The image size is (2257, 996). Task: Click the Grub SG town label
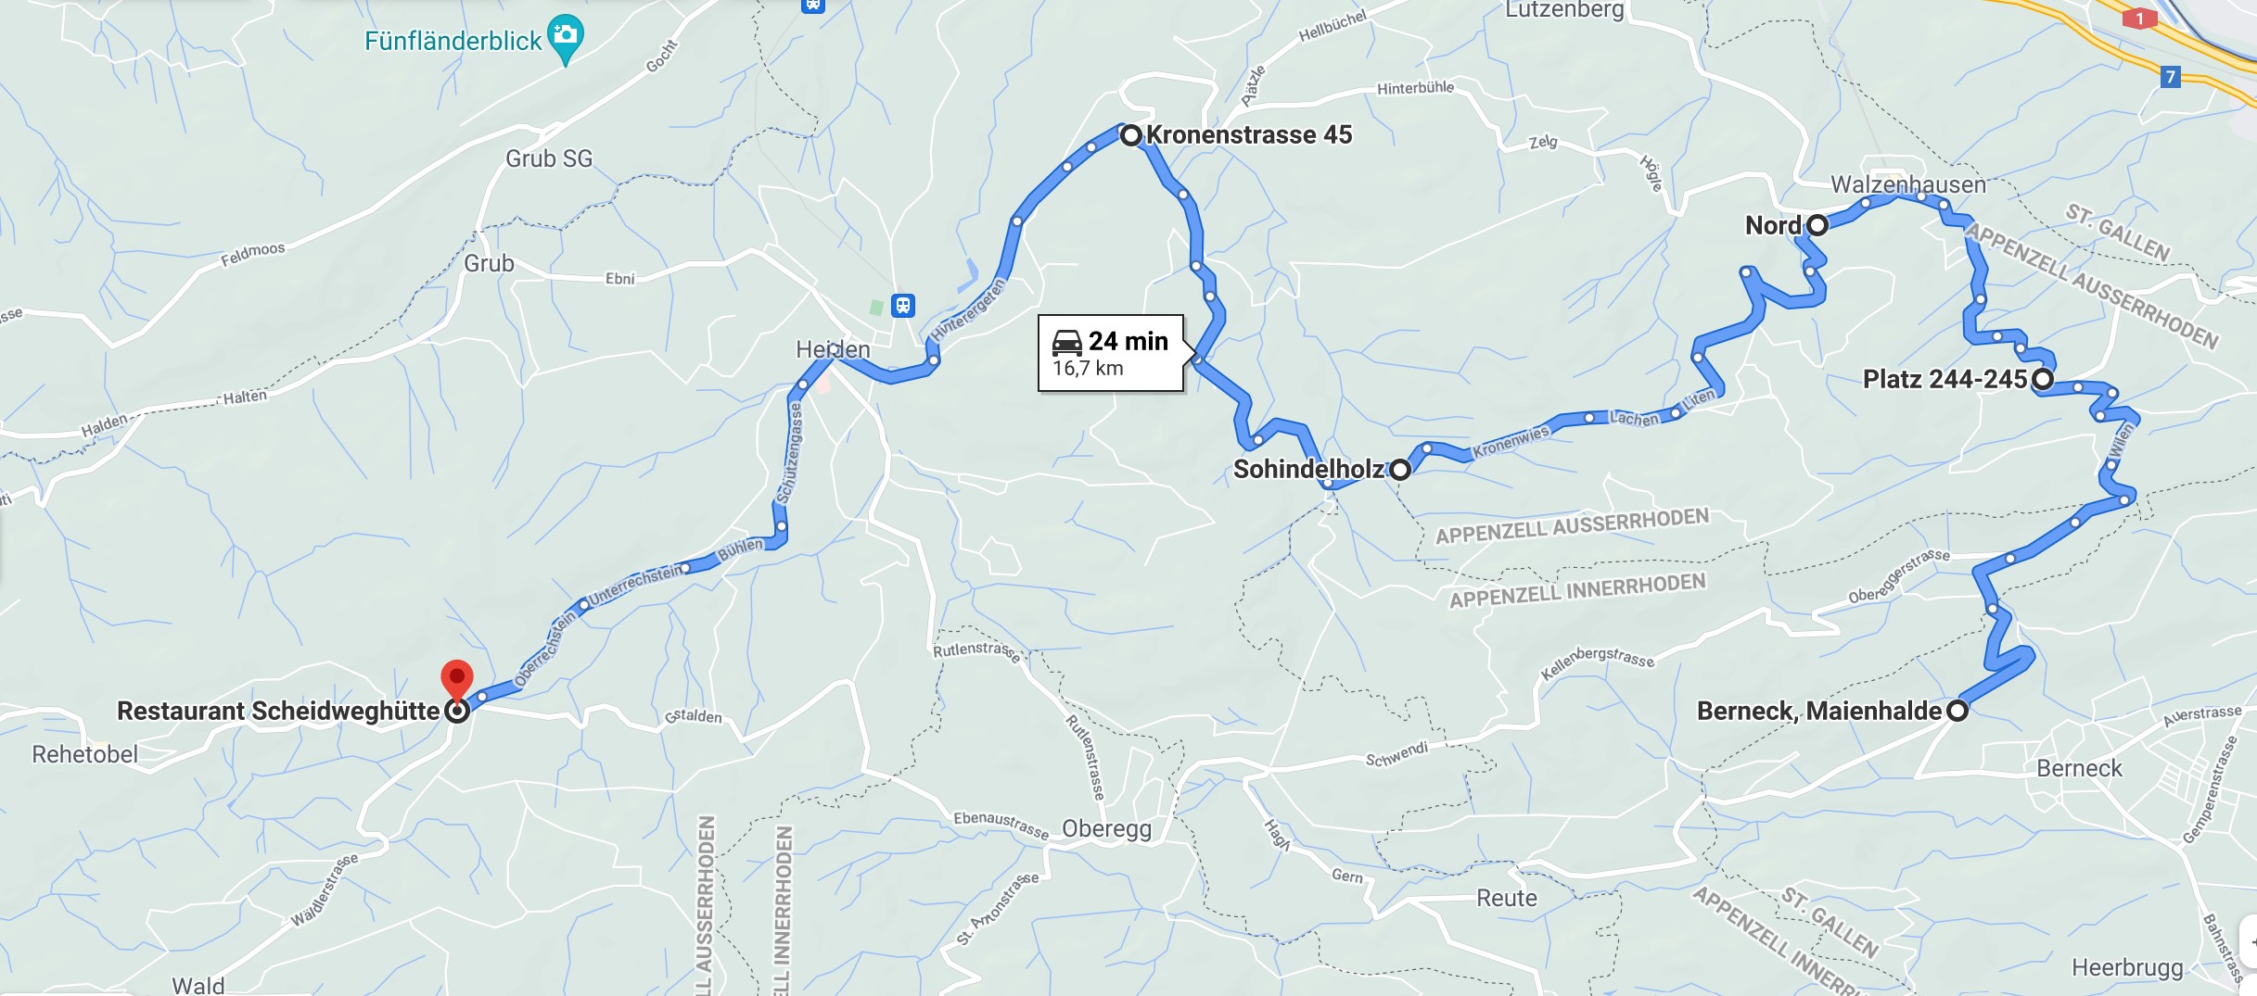click(x=549, y=158)
